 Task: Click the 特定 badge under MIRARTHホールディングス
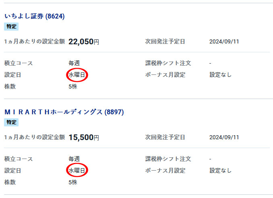11,122
